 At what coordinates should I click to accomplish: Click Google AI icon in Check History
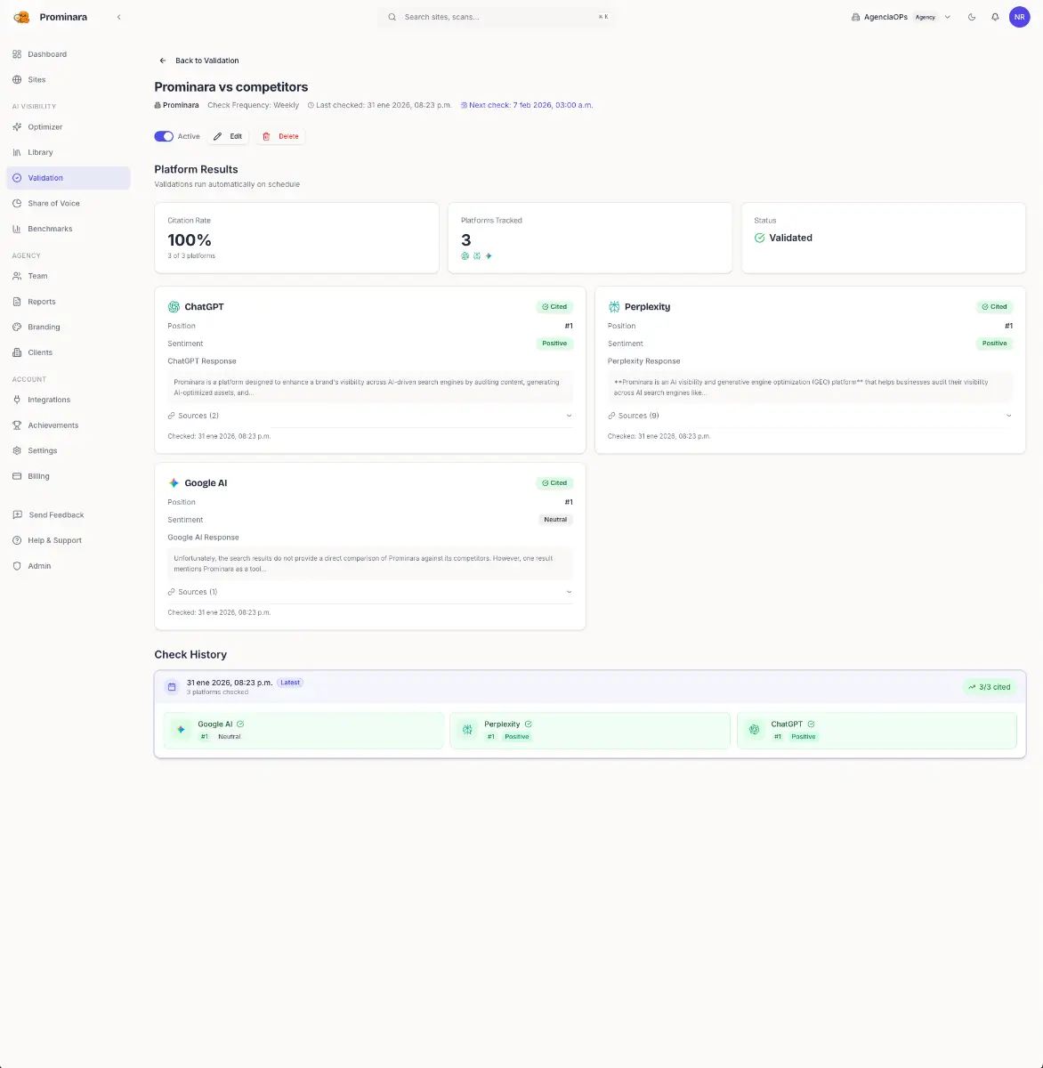(x=181, y=730)
